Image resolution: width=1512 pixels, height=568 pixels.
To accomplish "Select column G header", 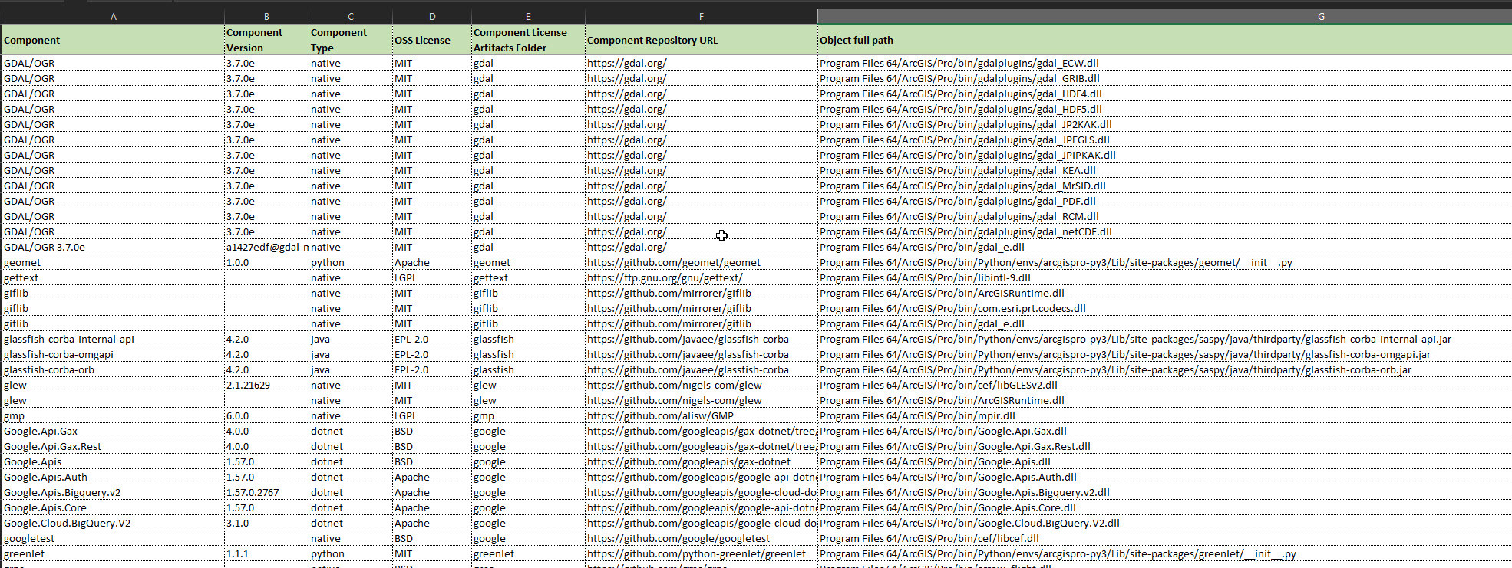I will click(1165, 16).
